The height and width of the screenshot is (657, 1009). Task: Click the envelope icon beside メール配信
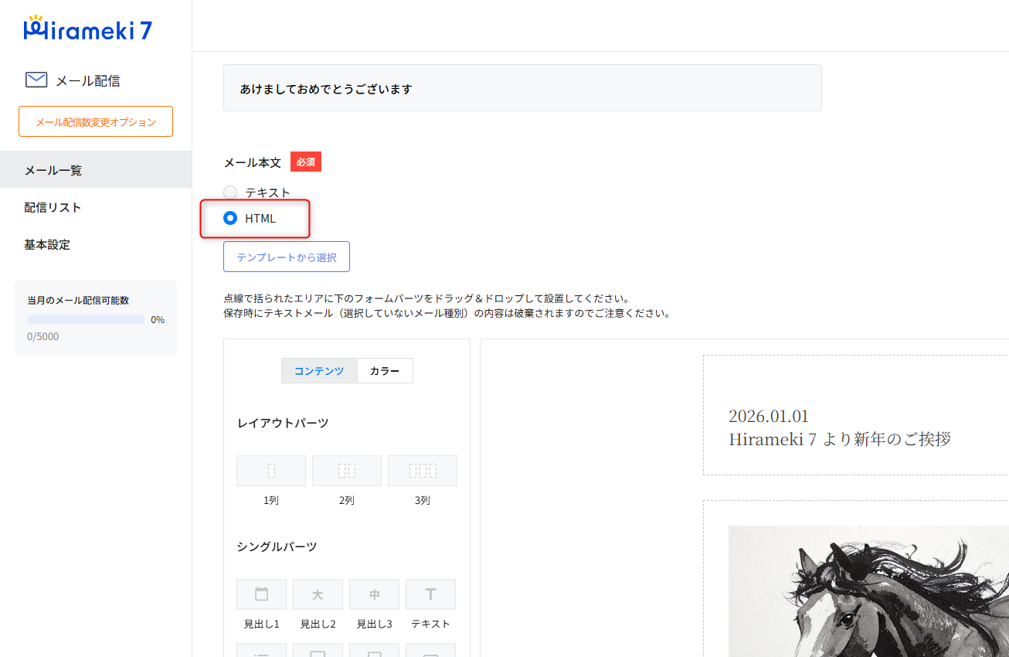tap(36, 80)
